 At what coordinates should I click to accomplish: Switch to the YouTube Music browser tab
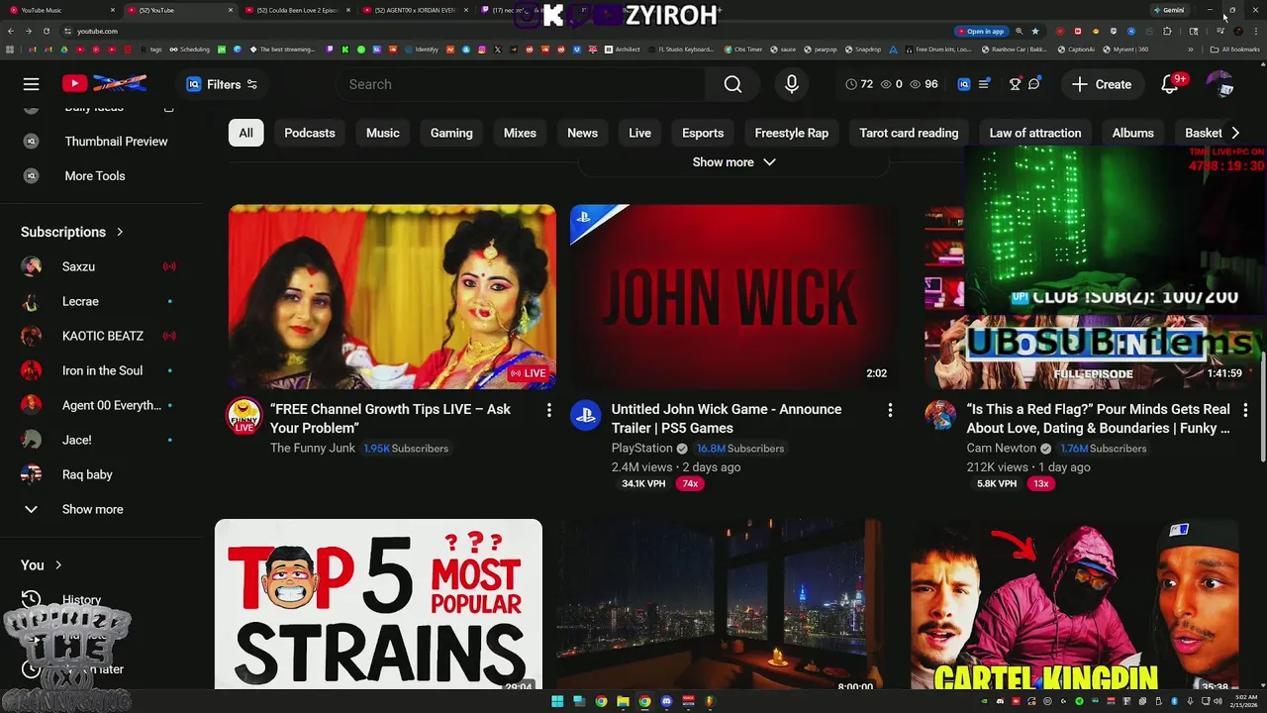point(61,10)
